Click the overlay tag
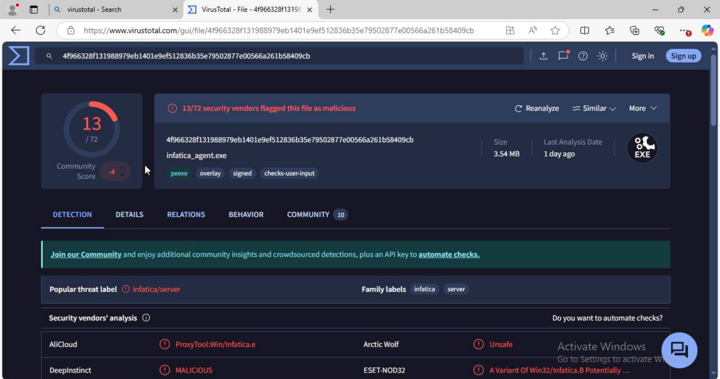 click(210, 173)
